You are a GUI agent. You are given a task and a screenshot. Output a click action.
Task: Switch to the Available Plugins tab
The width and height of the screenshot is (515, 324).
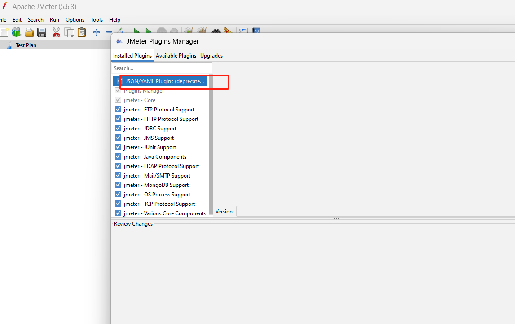point(176,56)
